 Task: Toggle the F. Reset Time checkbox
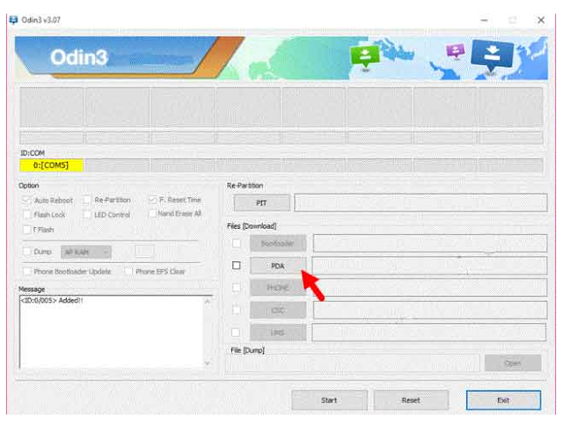coord(153,200)
